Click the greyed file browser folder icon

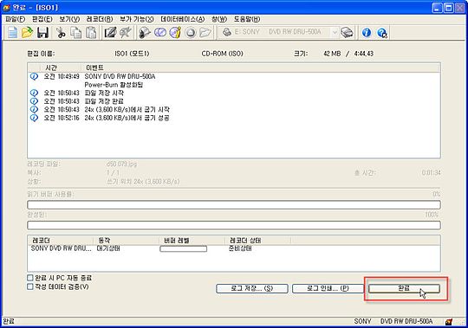[205, 33]
